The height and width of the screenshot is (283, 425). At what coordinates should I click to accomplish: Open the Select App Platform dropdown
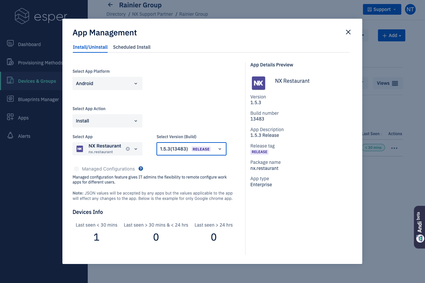click(107, 83)
